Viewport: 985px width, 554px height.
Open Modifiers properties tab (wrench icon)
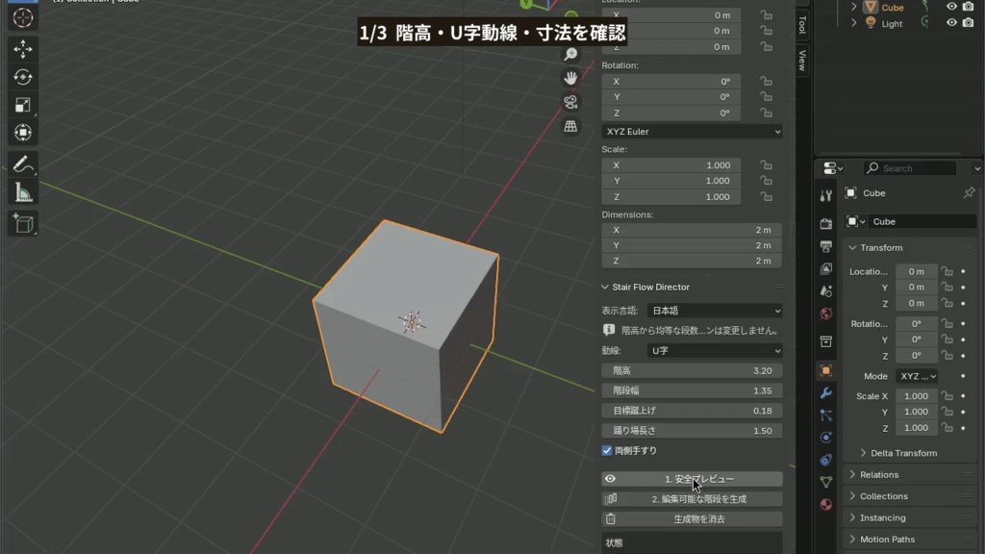pos(826,393)
